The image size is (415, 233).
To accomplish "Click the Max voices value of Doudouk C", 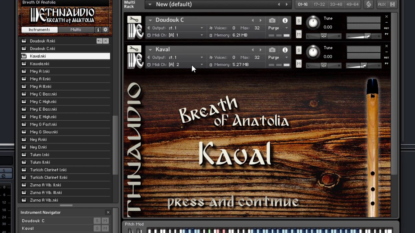I will tap(257, 28).
